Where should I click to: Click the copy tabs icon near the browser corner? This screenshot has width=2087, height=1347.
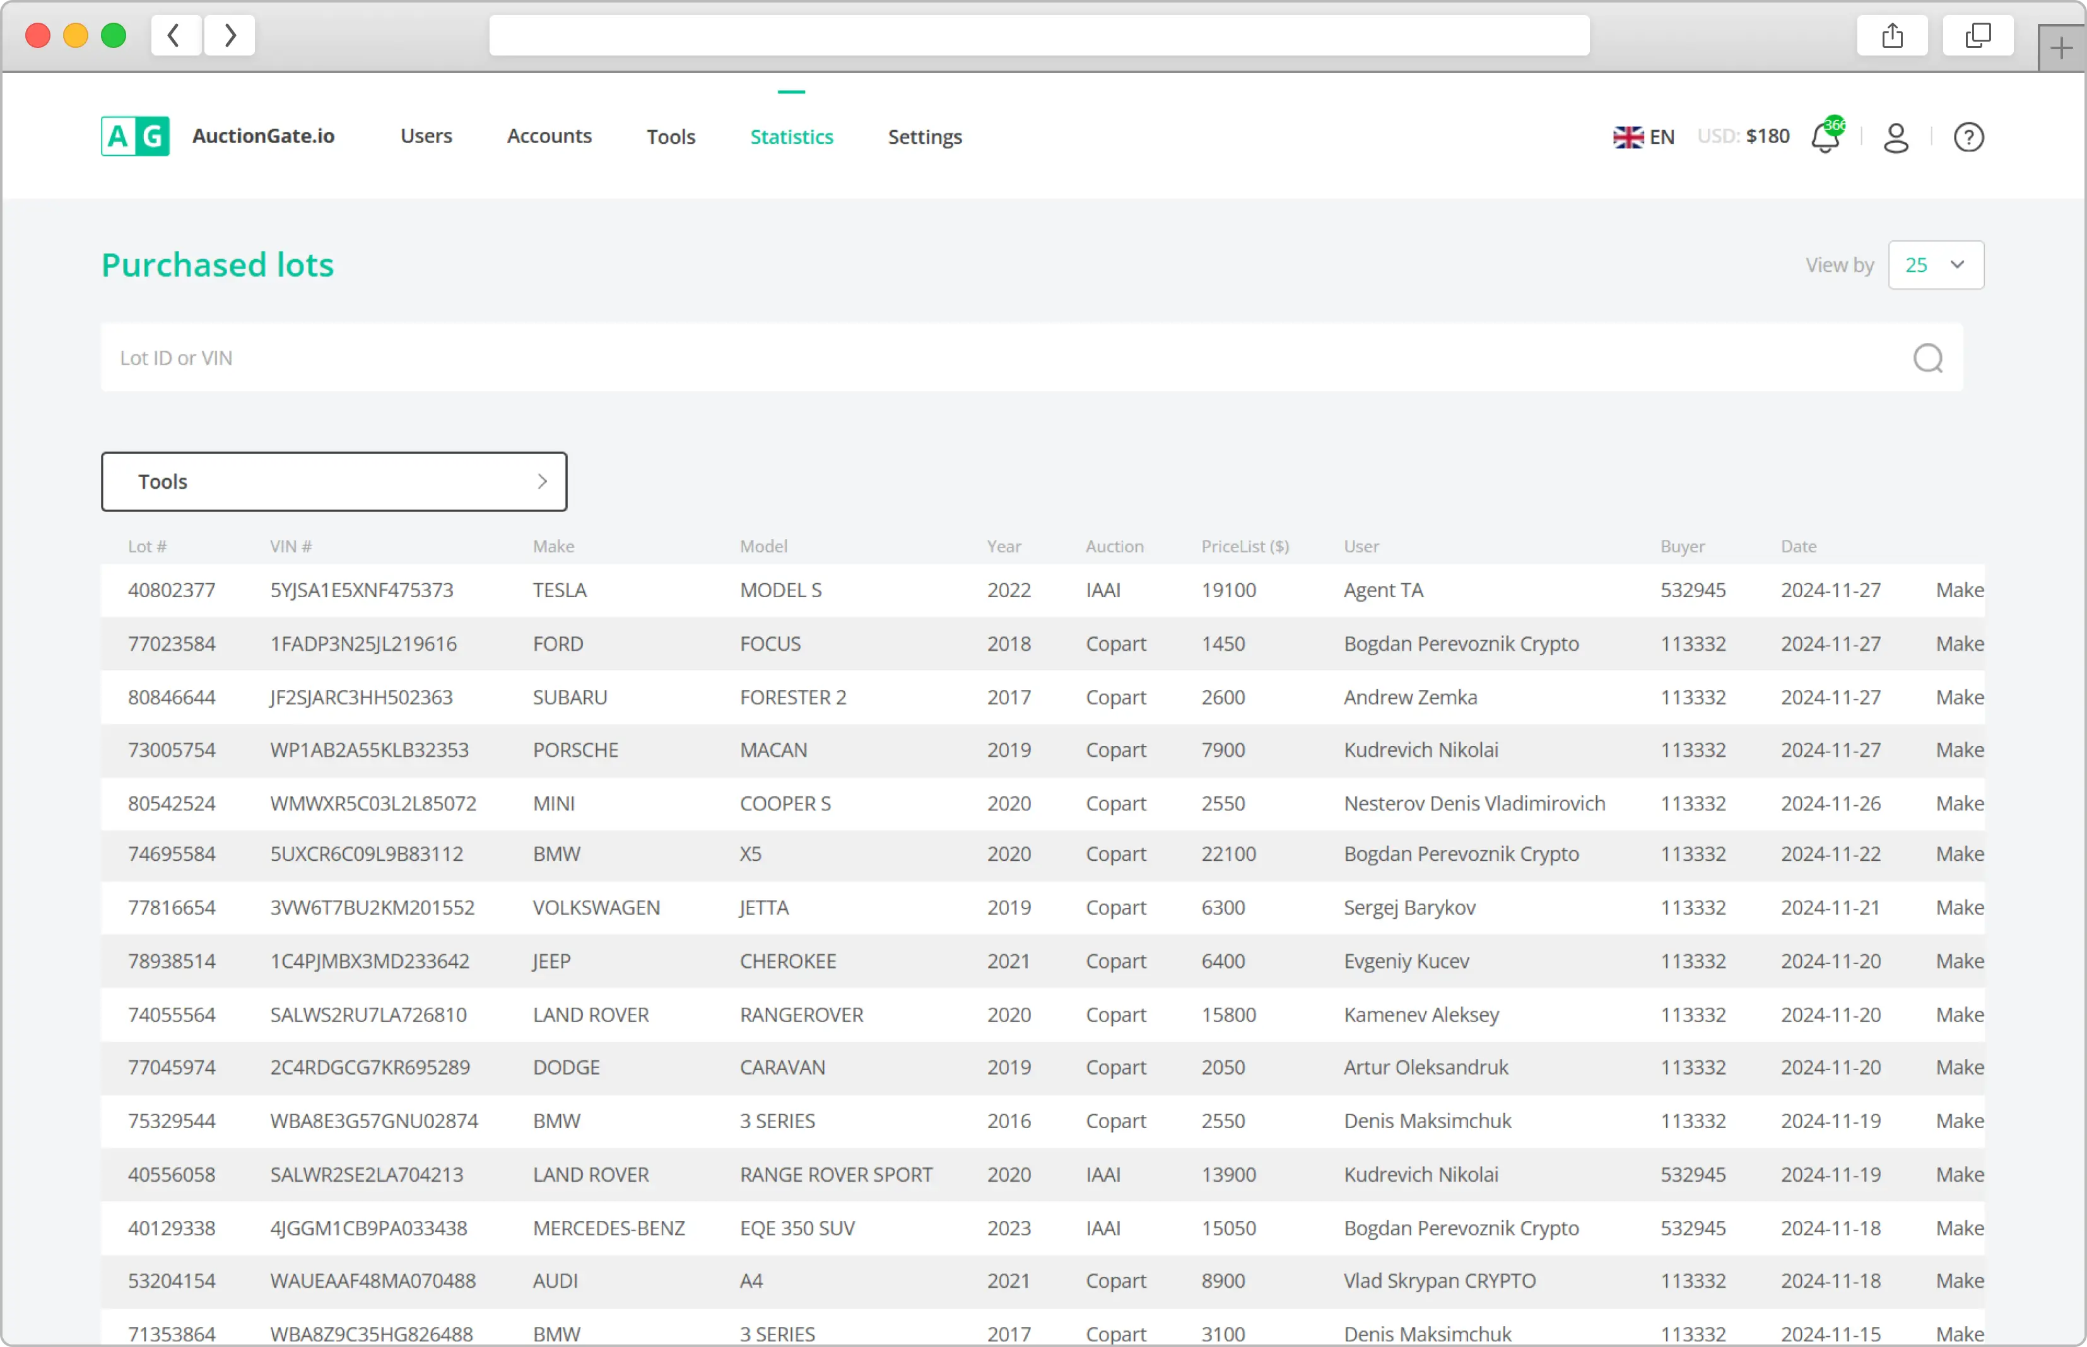coord(1978,35)
